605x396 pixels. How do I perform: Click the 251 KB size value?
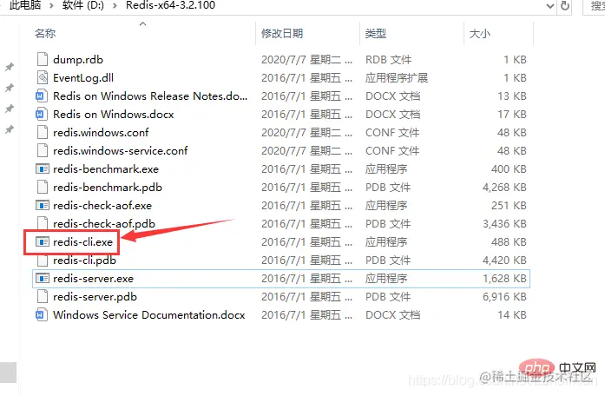(x=509, y=205)
